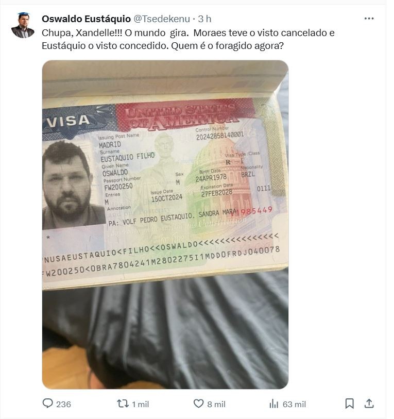The height and width of the screenshot is (419, 394).
Task: View analytics via the bar chart icon
Action: pyautogui.click(x=274, y=404)
